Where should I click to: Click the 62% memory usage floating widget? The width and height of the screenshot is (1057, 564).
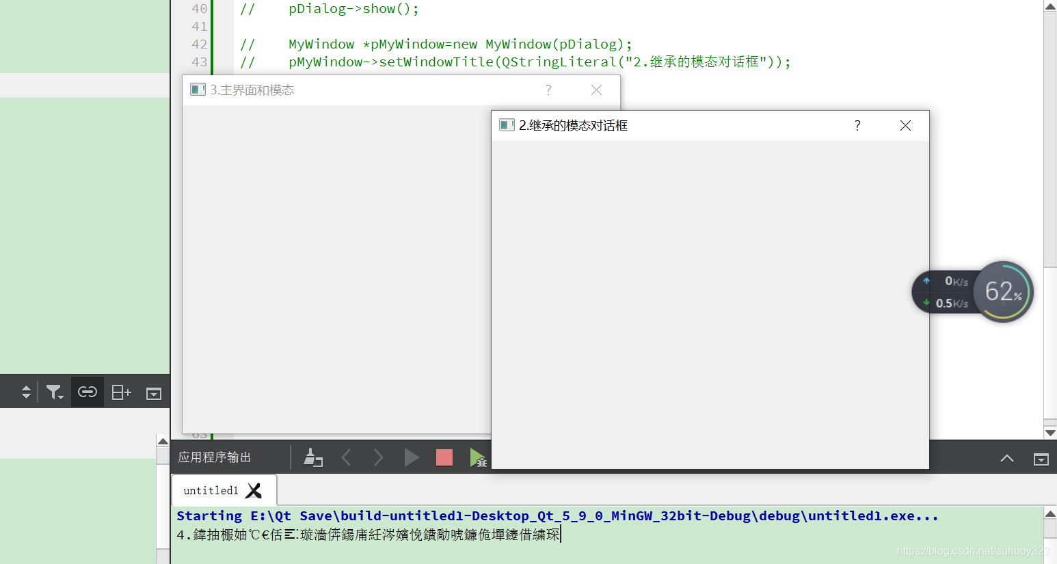pyautogui.click(x=1003, y=292)
